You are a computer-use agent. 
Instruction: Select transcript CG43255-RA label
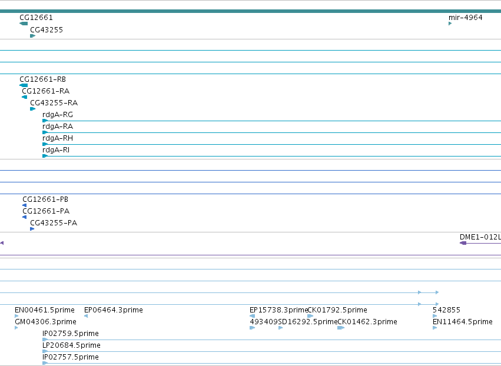(54, 103)
